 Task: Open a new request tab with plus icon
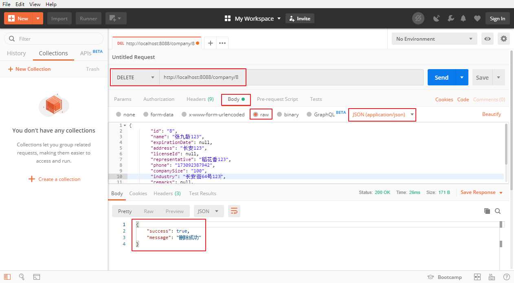210,43
